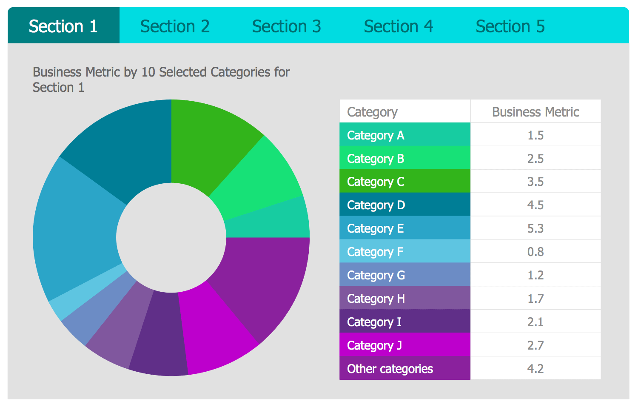Select the Category A legend row
Viewport: 638px width, 407px height.
coord(404,135)
